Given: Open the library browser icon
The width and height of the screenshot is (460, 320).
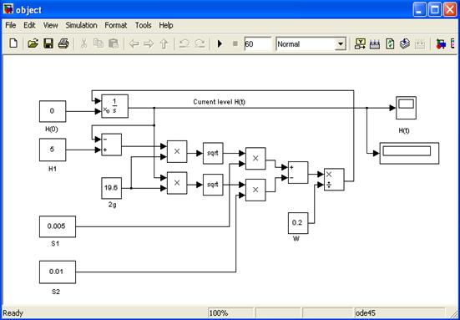Looking at the screenshot, I should (x=441, y=44).
